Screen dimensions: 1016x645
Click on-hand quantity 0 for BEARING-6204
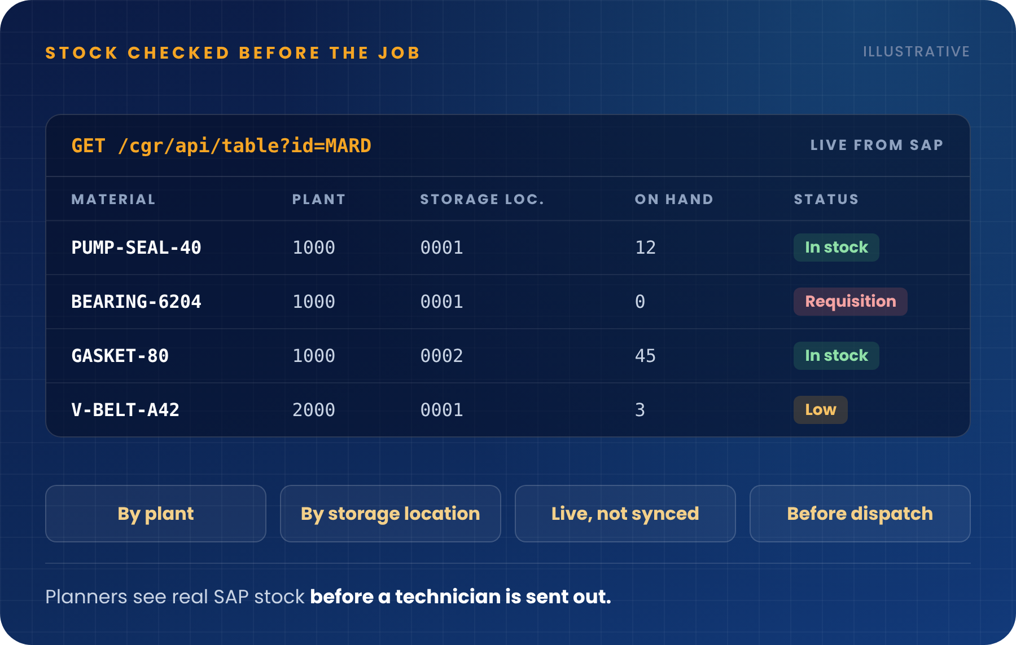tap(640, 302)
